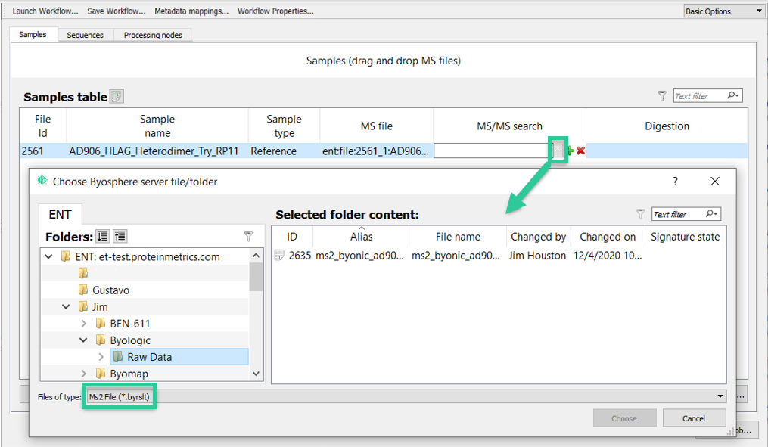This screenshot has height=447, width=768.
Task: Click the file icon of row 2635
Action: (279, 255)
